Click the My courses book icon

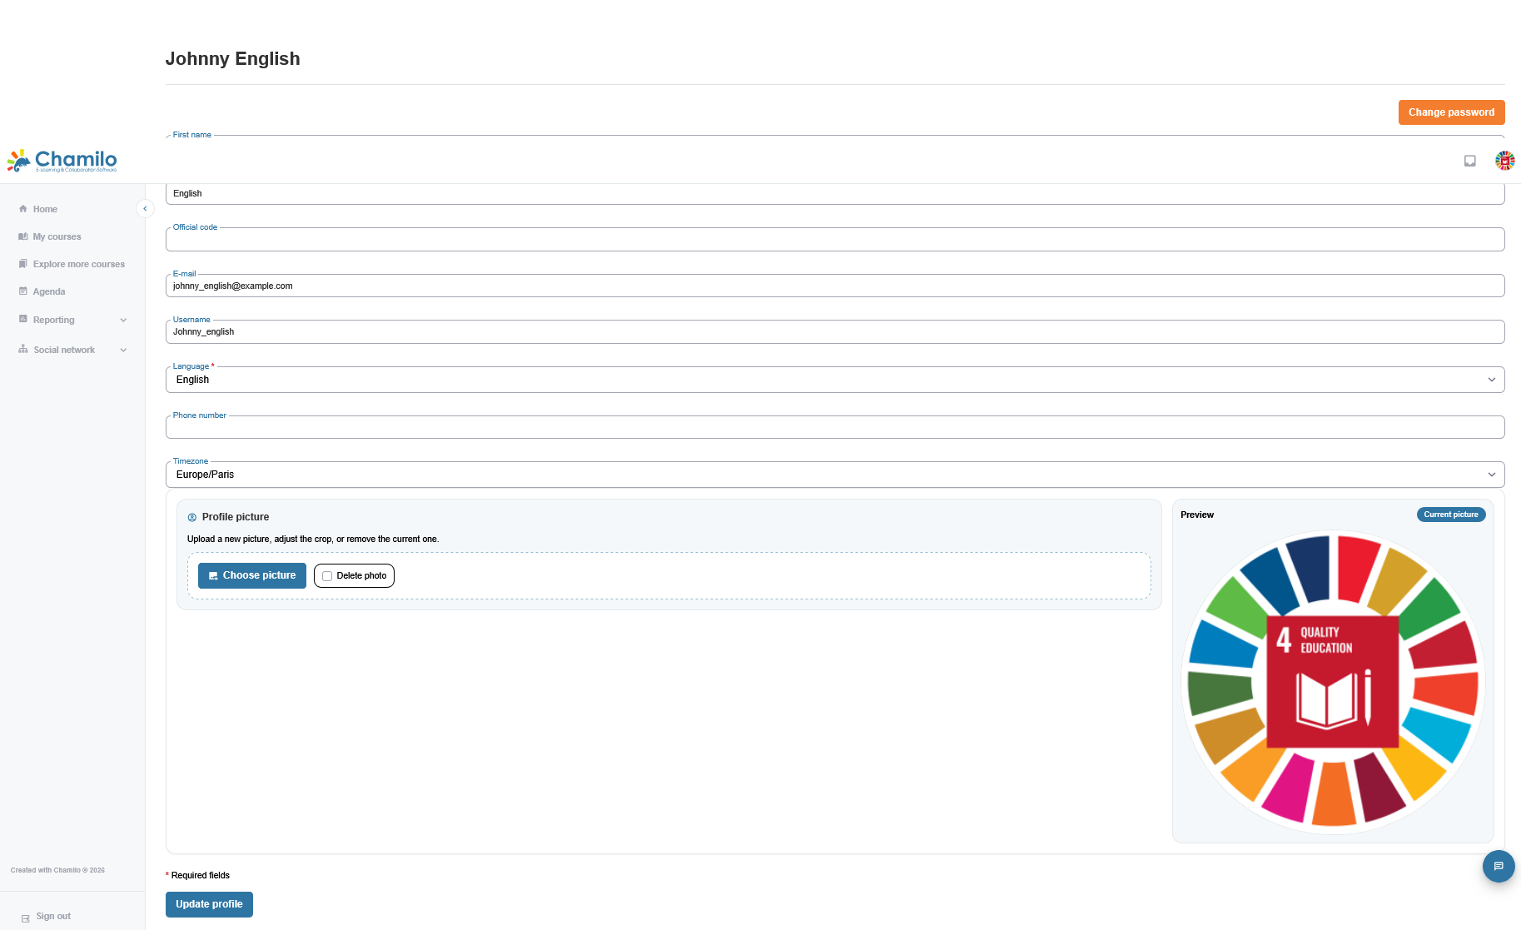coord(23,236)
